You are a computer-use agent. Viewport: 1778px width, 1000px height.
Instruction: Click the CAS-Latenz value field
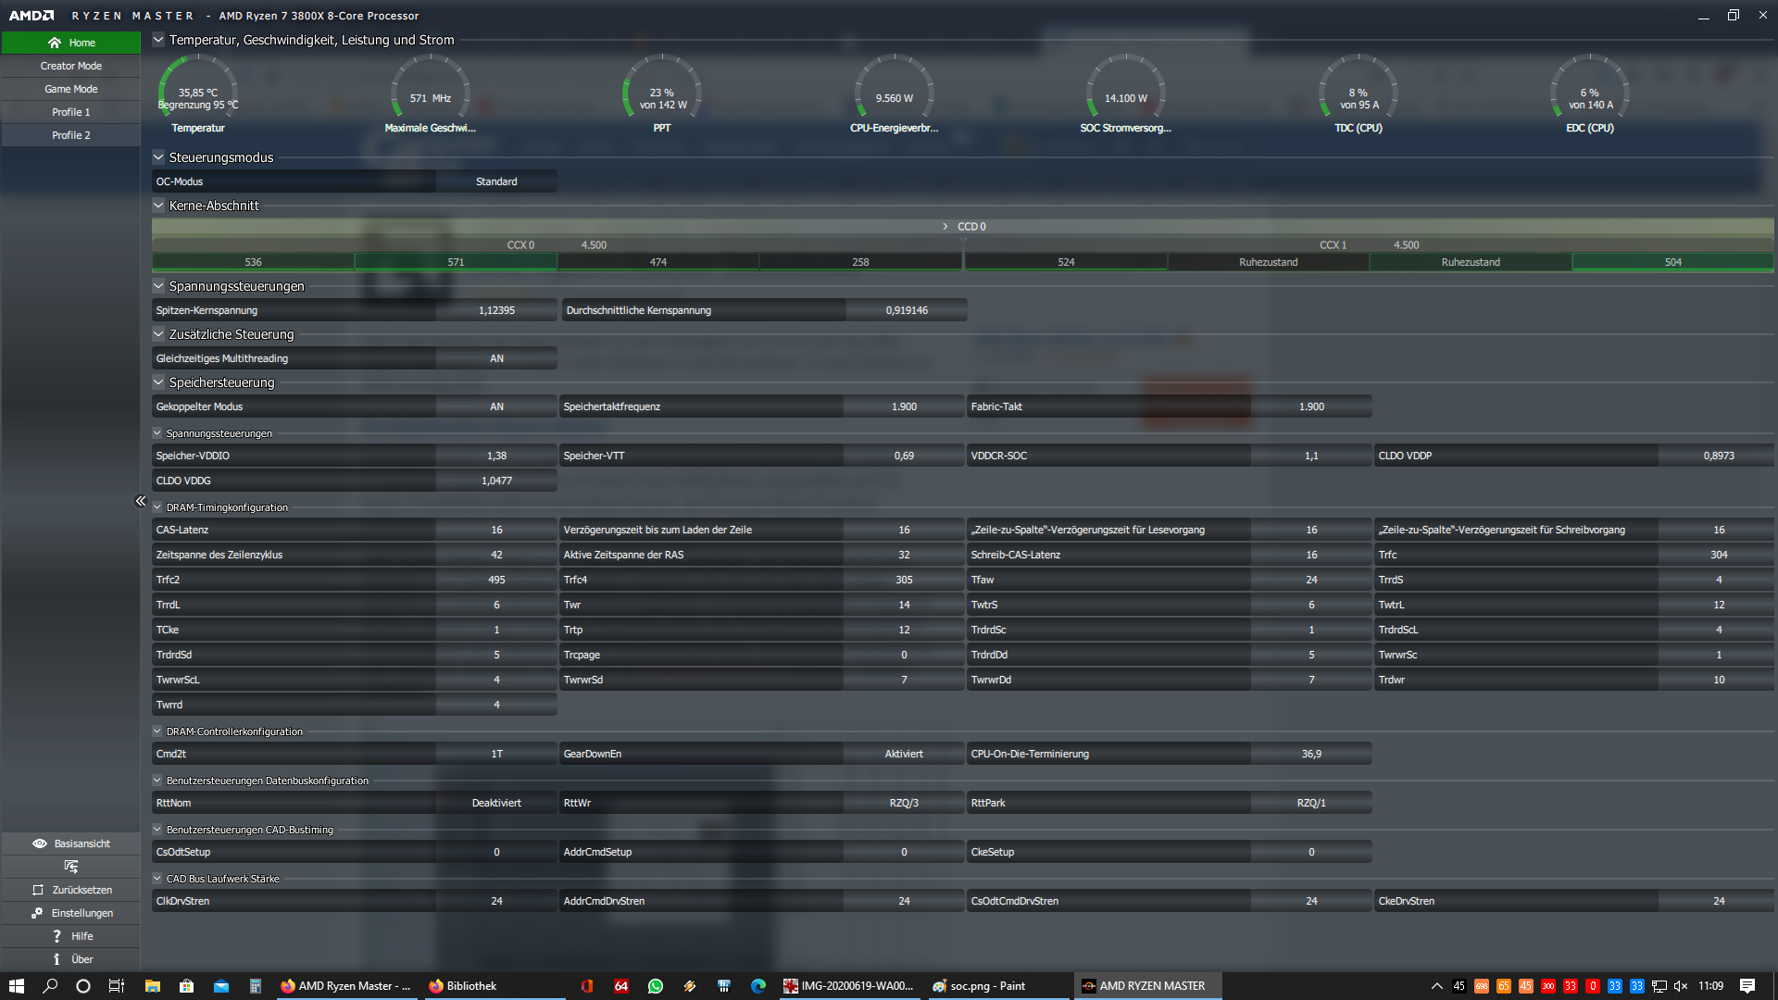[496, 530]
